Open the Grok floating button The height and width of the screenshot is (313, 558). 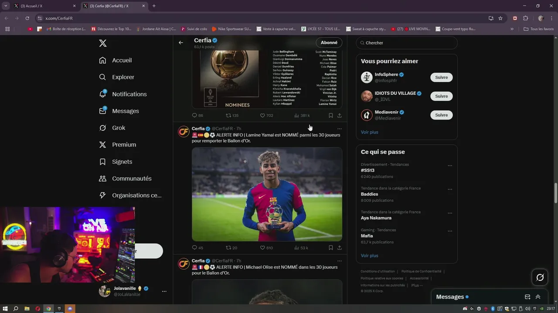(540, 277)
